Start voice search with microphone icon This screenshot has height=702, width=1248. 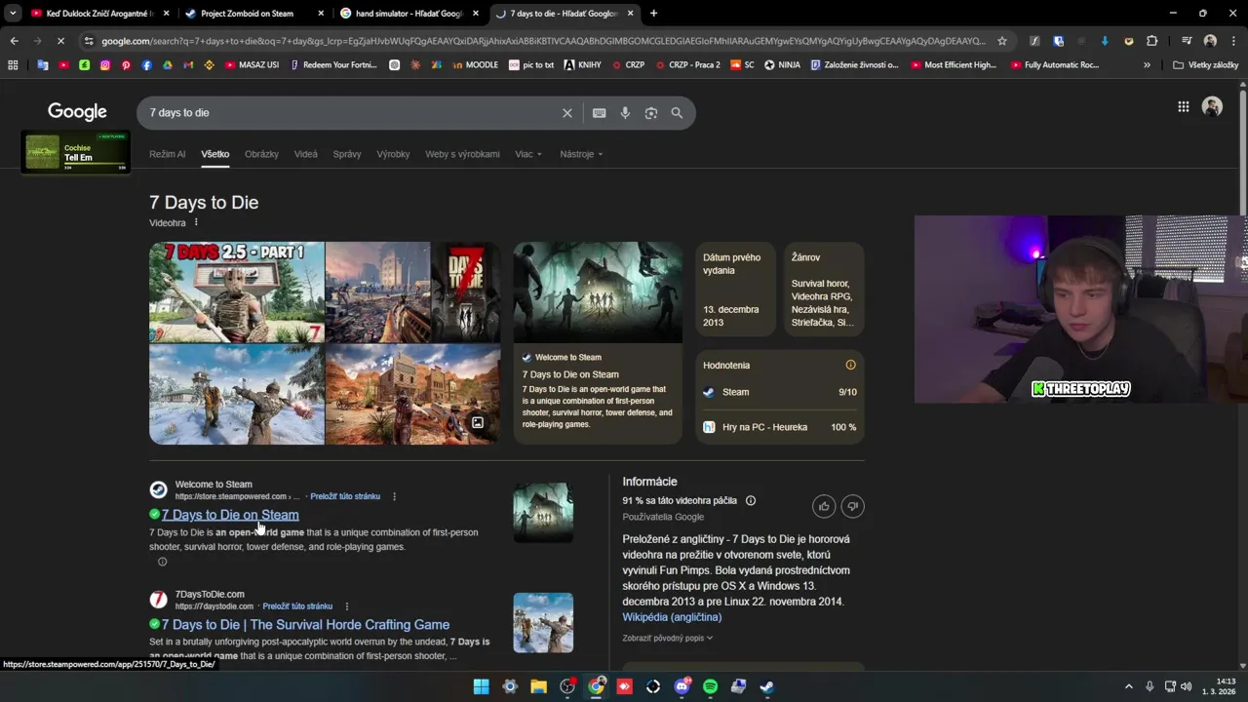tap(625, 113)
